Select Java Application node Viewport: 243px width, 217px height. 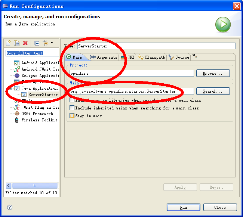(40, 88)
